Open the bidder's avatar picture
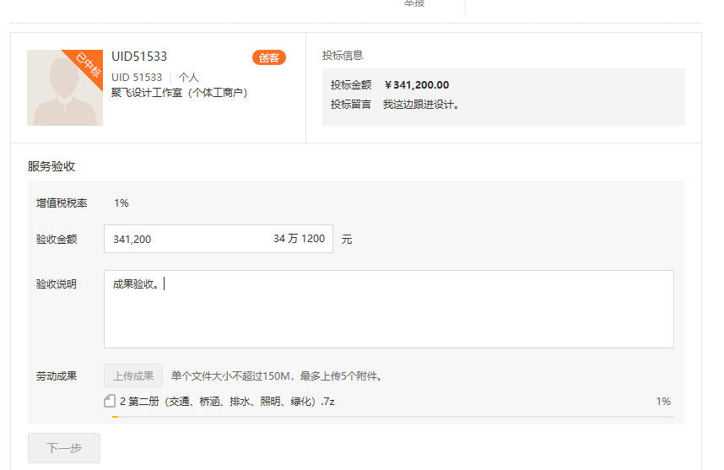This screenshot has width=724, height=470. point(61,95)
